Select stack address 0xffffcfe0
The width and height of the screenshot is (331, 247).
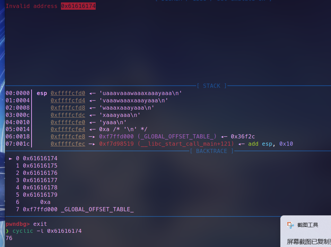(x=68, y=122)
